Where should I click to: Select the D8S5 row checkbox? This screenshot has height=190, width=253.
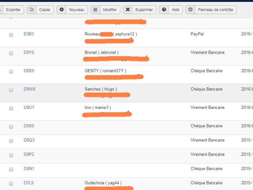click(x=11, y=126)
